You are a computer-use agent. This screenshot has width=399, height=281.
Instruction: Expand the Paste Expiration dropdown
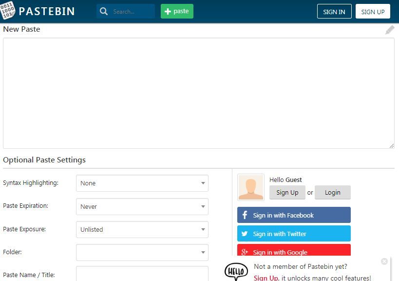(142, 207)
